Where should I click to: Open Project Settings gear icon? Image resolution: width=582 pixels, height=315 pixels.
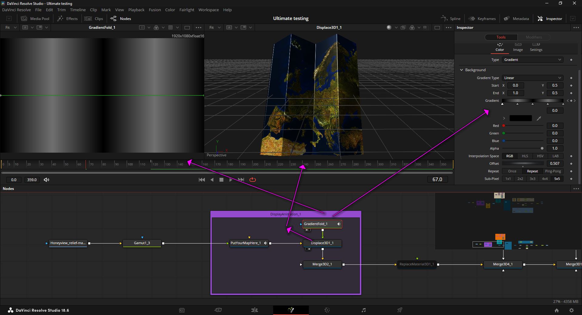[x=571, y=310]
